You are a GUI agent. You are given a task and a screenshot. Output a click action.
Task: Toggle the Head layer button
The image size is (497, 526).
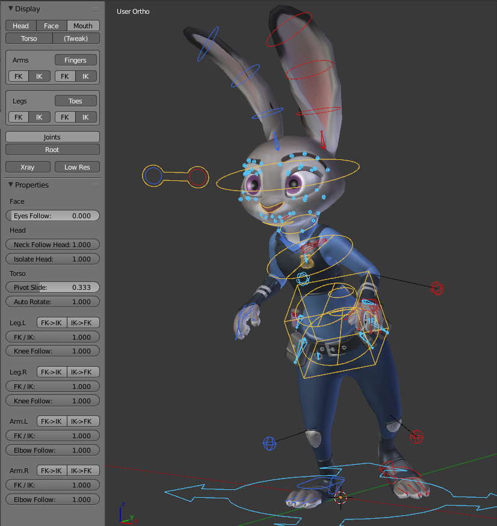pyautogui.click(x=21, y=26)
